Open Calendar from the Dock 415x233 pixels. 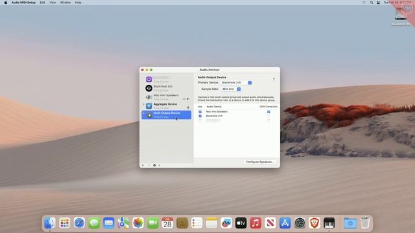pos(167,223)
